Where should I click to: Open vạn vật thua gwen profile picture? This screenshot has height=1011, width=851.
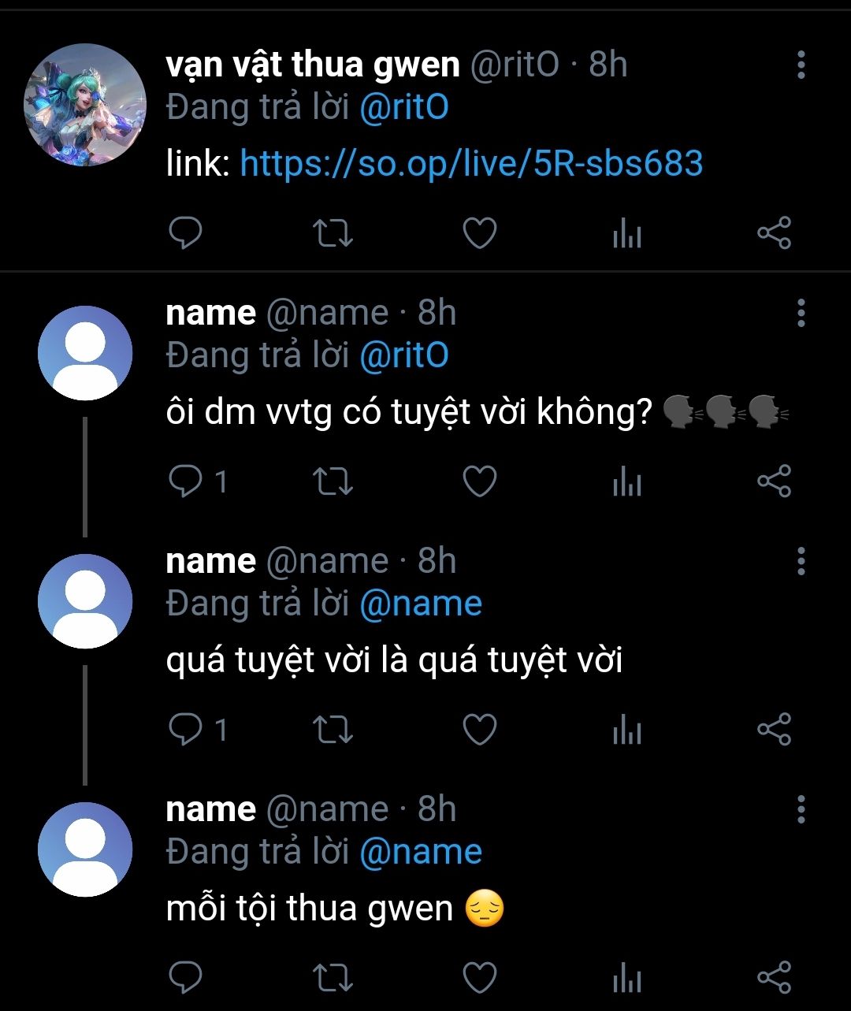point(85,105)
